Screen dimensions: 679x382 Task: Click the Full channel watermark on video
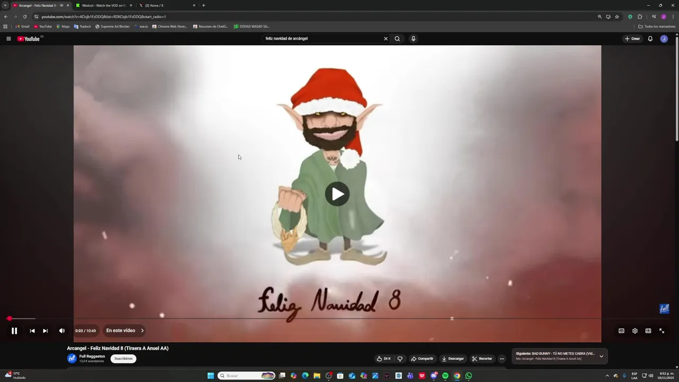coord(664,309)
